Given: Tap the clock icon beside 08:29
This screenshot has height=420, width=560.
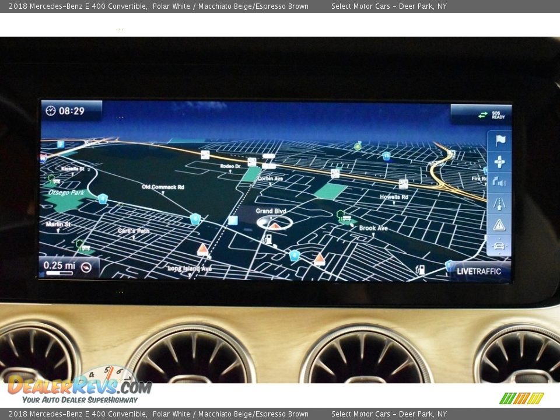Looking at the screenshot, I should (50, 111).
